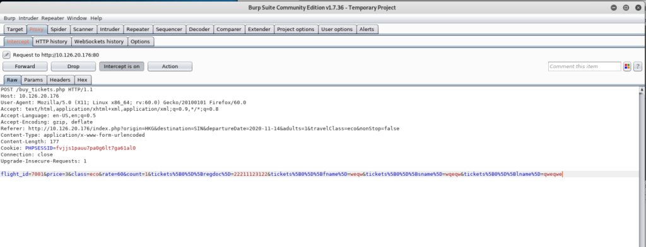This screenshot has height=247, width=646.
Task: Click the lname value qweqwe
Action: (x=553, y=174)
